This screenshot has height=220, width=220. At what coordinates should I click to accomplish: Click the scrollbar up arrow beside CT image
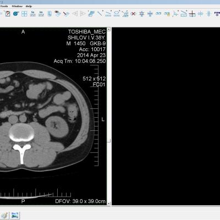tap(109, 29)
